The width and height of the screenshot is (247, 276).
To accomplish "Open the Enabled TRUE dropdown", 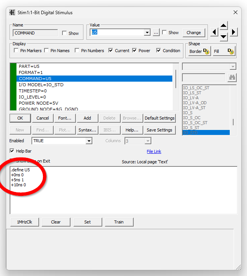I will [x=89, y=141].
